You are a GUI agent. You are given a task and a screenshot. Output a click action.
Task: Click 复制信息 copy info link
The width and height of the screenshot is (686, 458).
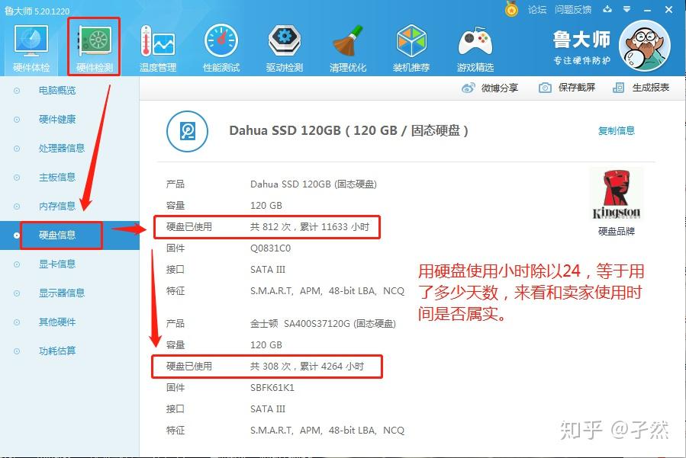point(616,130)
